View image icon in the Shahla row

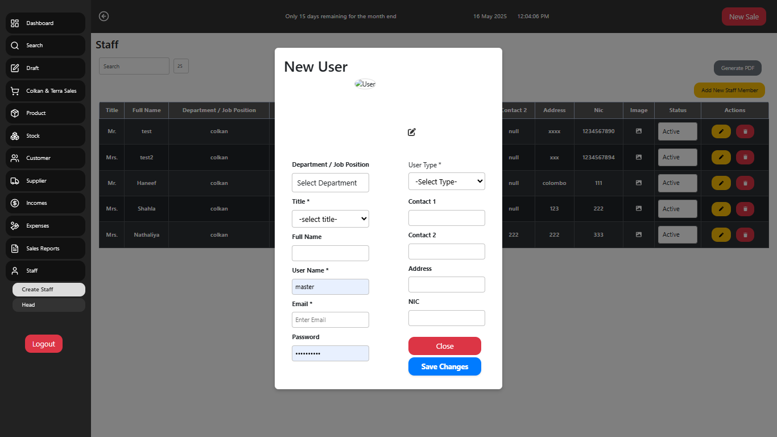(639, 208)
